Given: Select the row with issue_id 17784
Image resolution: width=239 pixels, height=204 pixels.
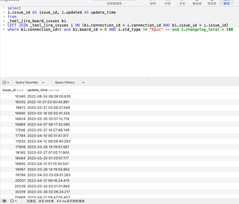Looking at the screenshot, I should (x=119, y=136).
